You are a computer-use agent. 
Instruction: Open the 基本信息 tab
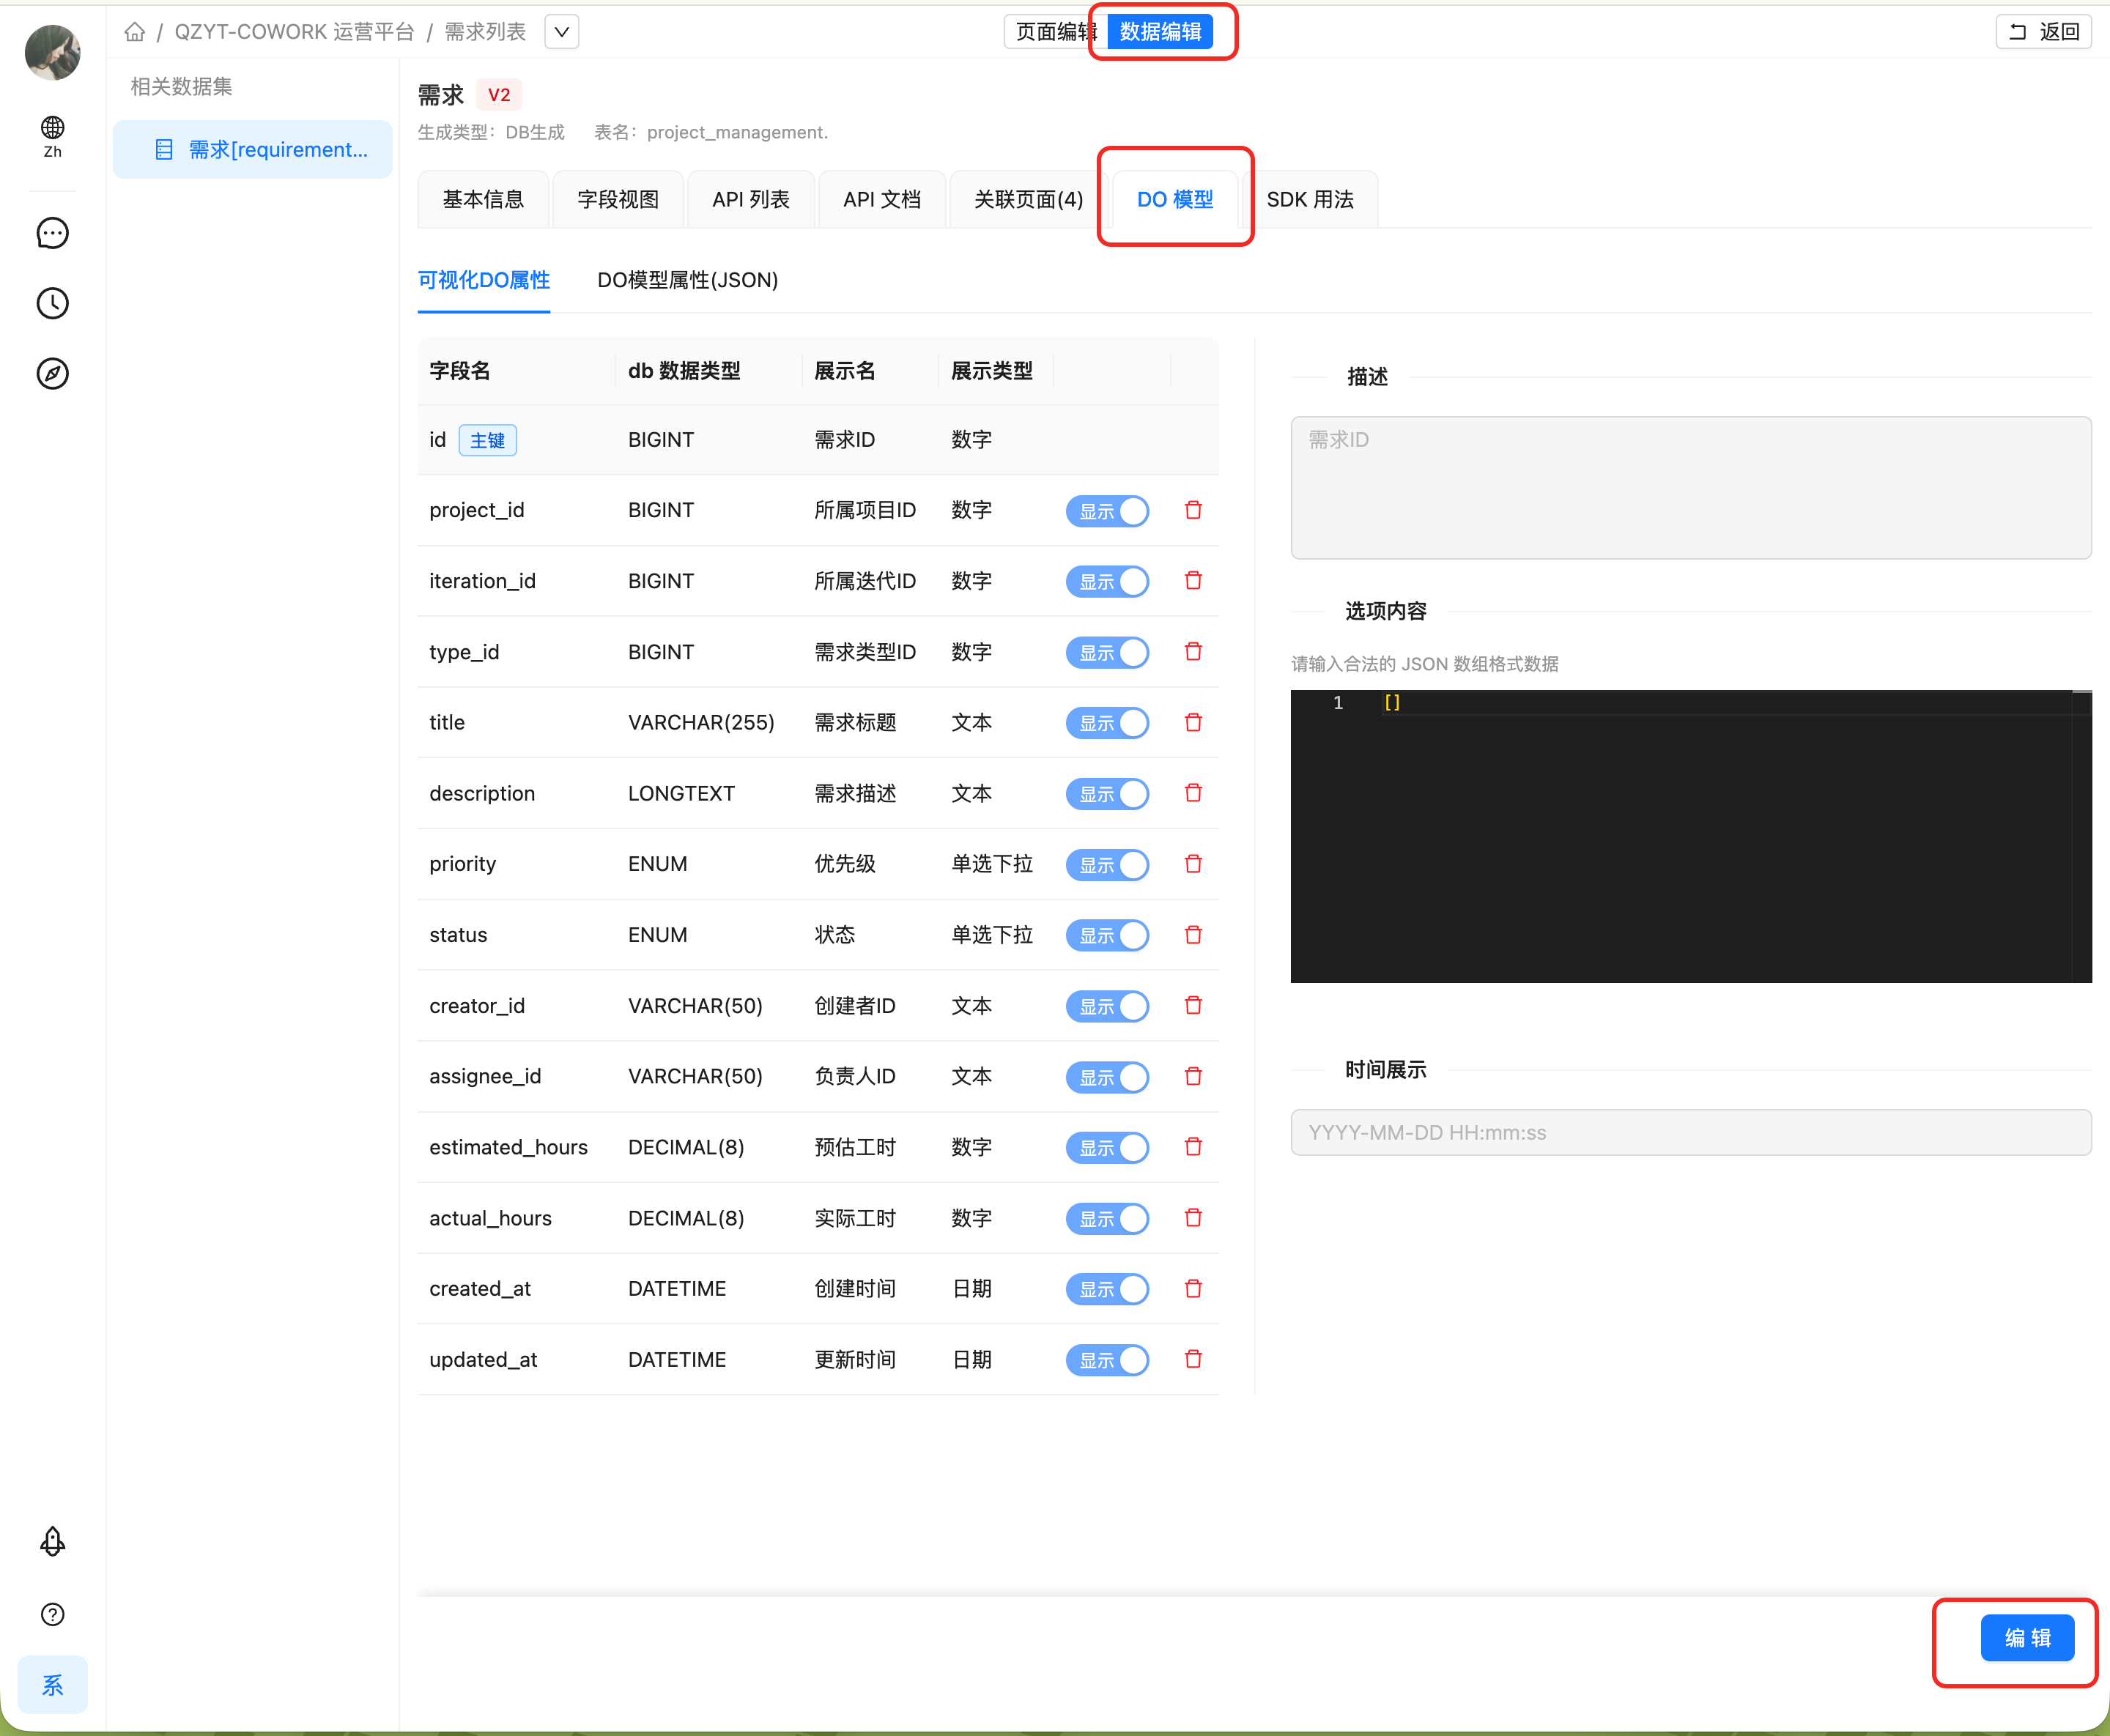(483, 199)
